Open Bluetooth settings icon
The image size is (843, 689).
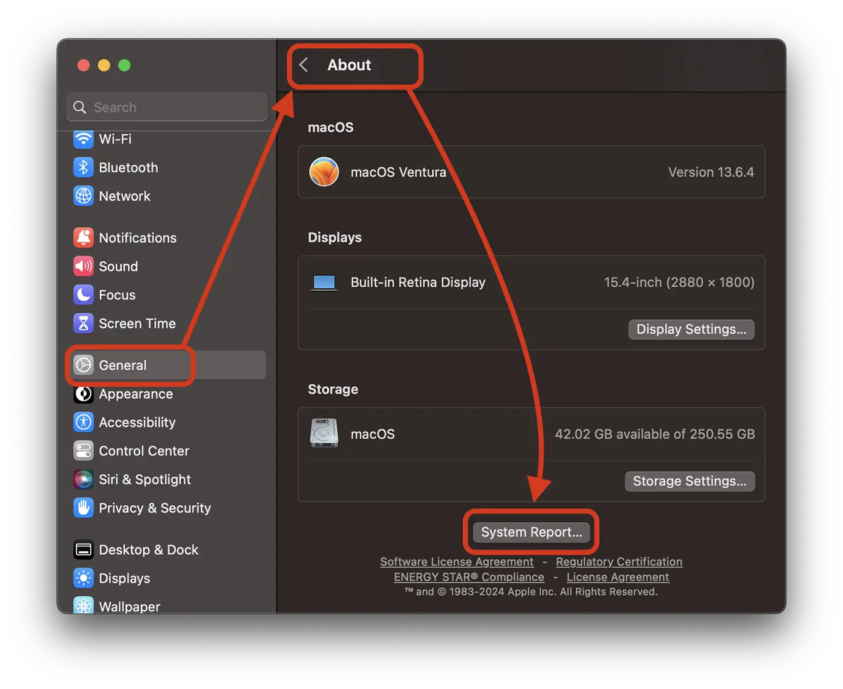tap(83, 167)
